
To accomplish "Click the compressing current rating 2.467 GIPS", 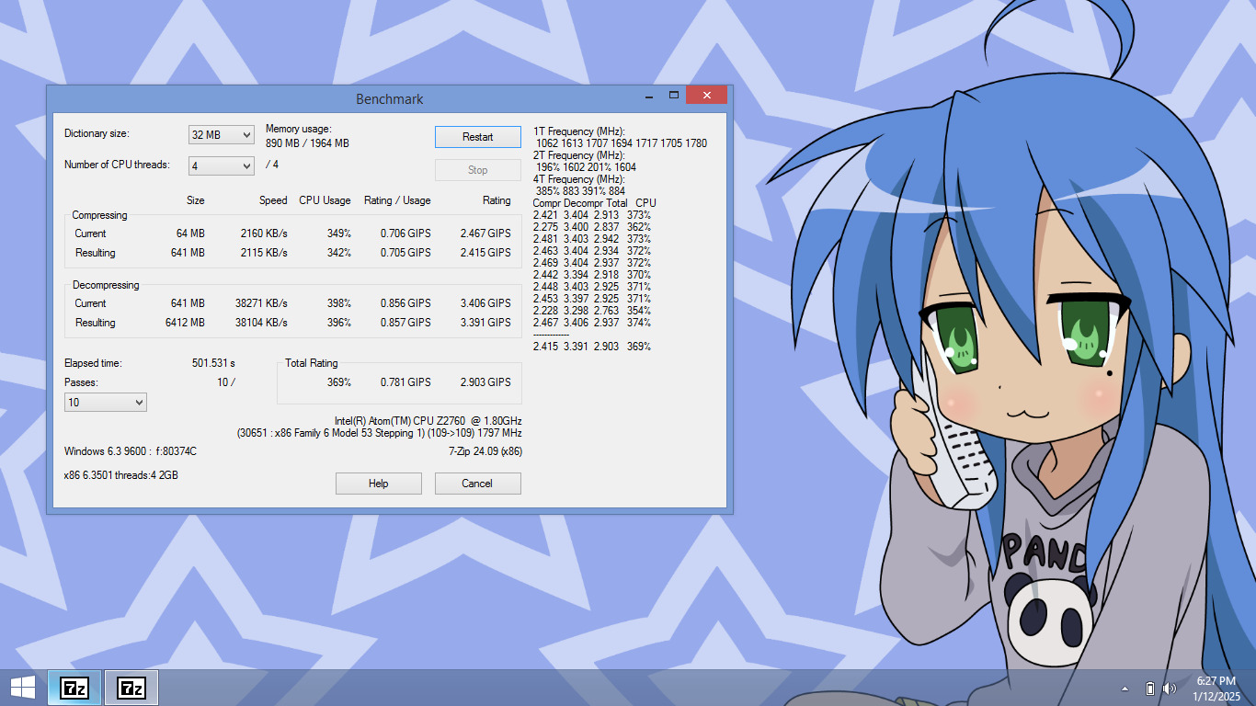I will pyautogui.click(x=485, y=233).
